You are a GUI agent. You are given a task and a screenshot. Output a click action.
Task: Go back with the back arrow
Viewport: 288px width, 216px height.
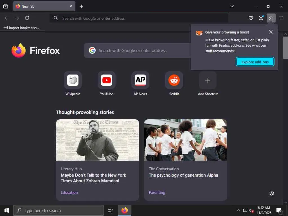(7, 18)
